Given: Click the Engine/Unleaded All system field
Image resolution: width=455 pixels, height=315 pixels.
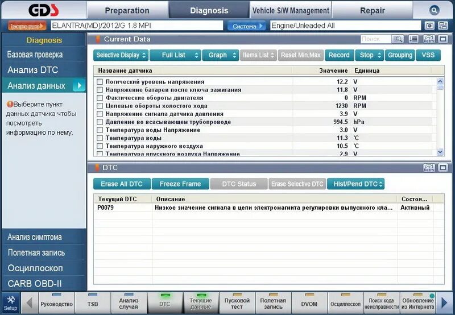Looking at the screenshot, I should tap(345, 26).
